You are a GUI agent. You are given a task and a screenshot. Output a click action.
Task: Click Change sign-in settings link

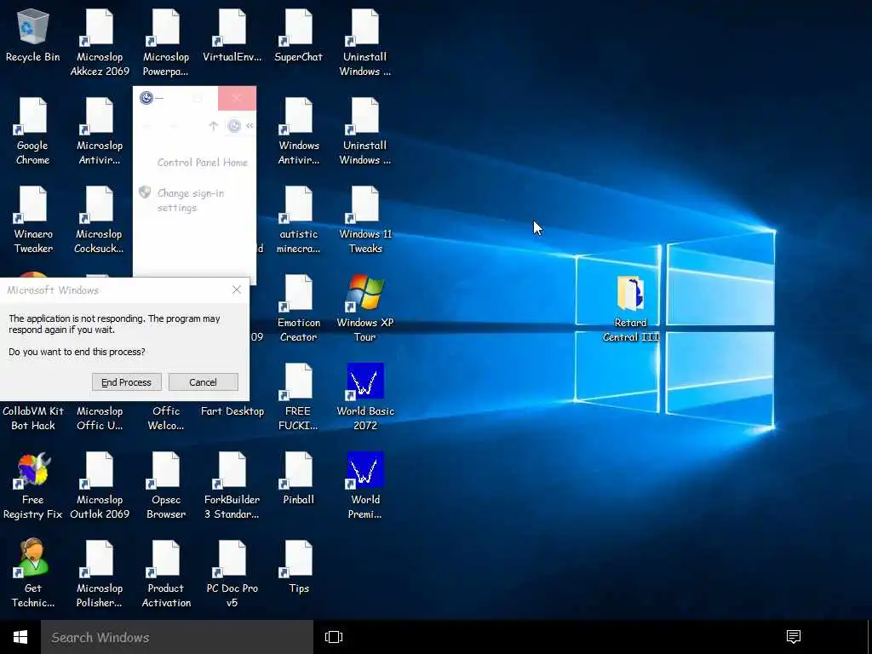[191, 200]
